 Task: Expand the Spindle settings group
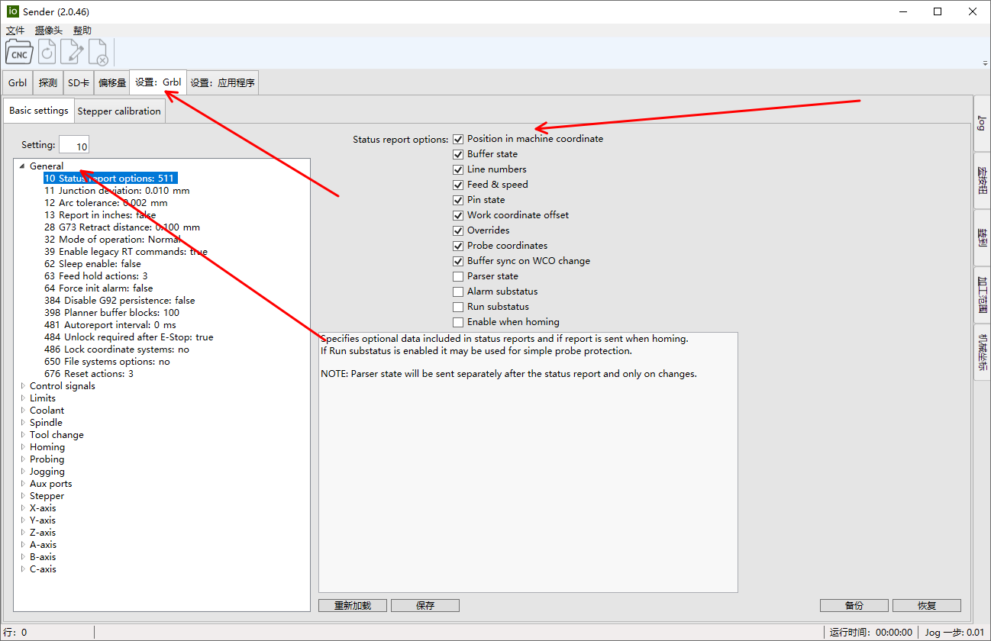(x=23, y=423)
